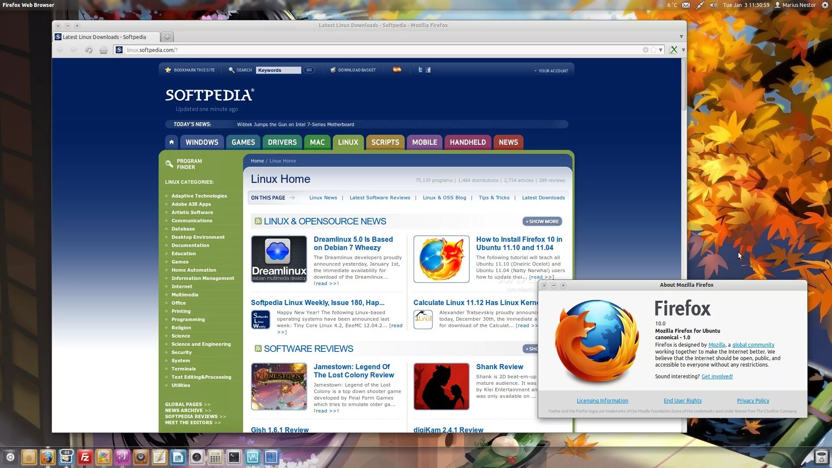Open the Privacy Policy link
The height and width of the screenshot is (468, 832).
coord(753,401)
